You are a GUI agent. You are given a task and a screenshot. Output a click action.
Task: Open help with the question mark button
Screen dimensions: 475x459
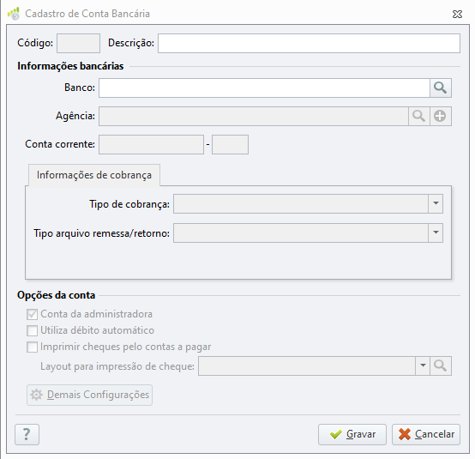pos(27,434)
